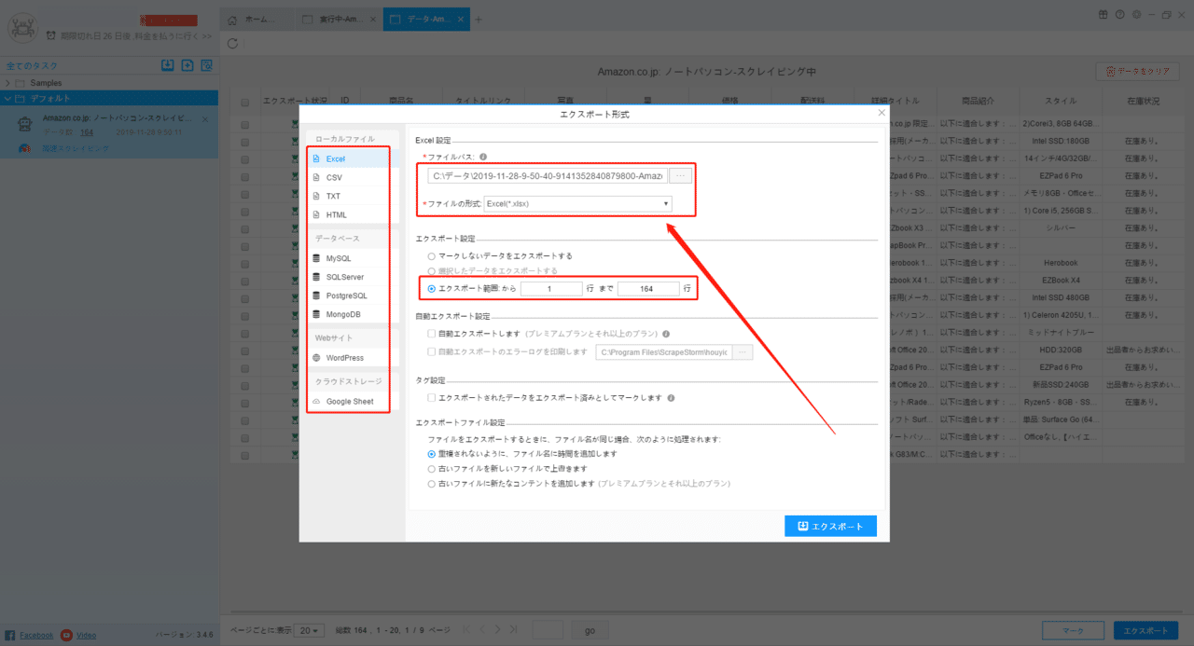Screen dimensions: 1194x646
Task: Remove the Amazon task with X
Action: (205, 119)
